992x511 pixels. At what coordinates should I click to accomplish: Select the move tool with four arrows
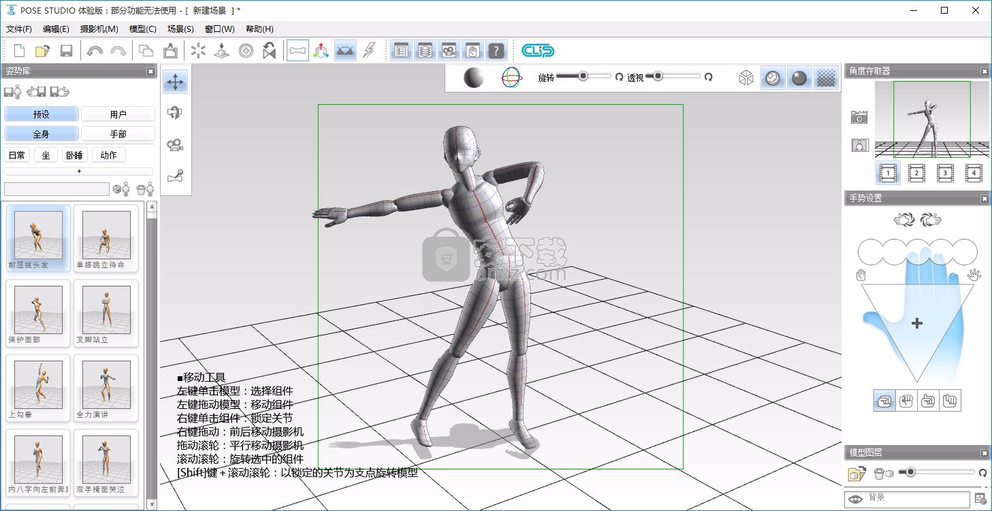[176, 82]
